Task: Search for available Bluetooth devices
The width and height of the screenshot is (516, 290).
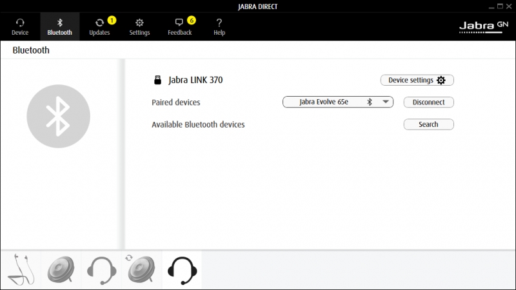Action: [x=428, y=124]
